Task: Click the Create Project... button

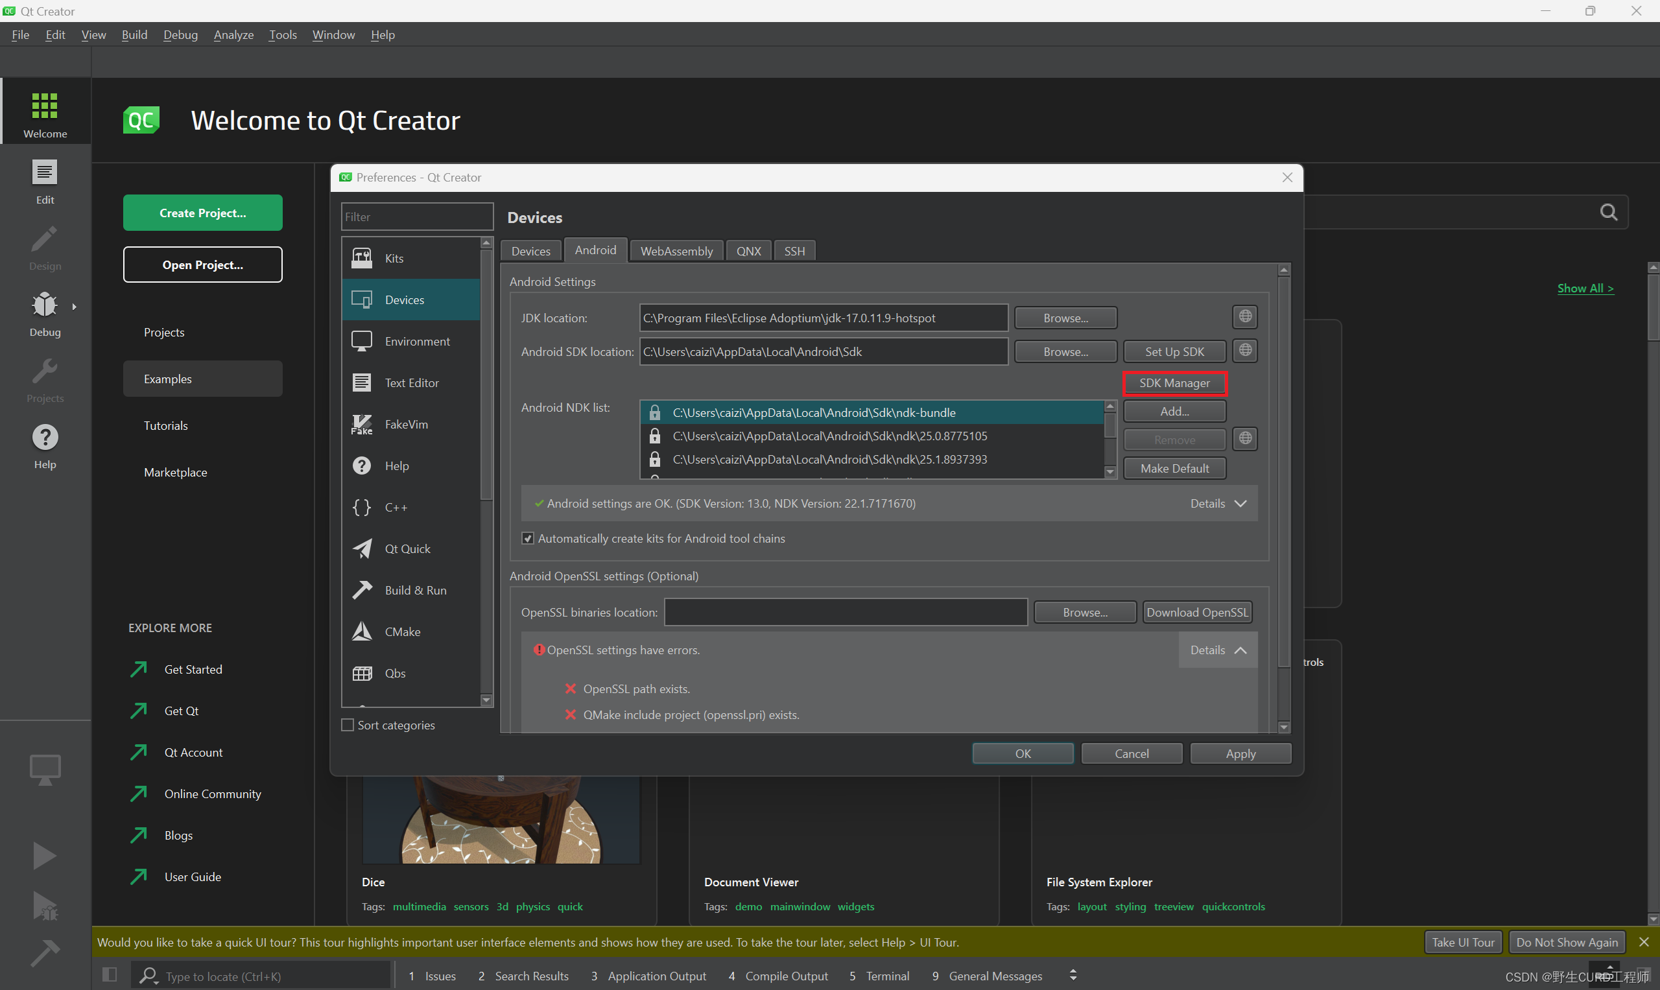Action: click(x=203, y=213)
